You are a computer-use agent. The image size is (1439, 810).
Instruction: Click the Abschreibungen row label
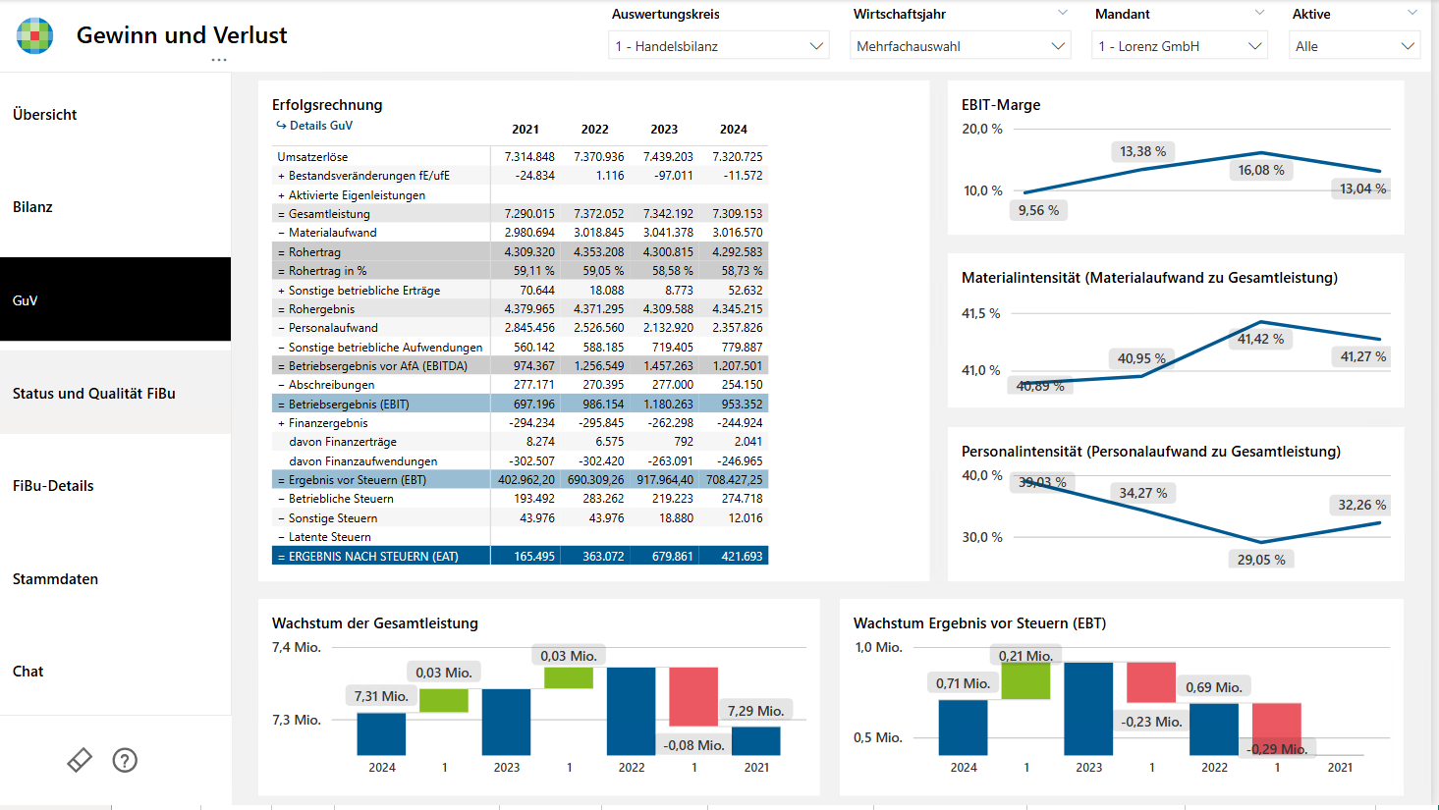coord(331,385)
